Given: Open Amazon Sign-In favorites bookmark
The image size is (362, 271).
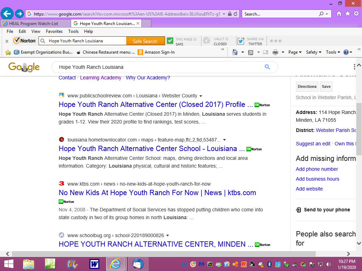Looking at the screenshot, I should (156, 52).
